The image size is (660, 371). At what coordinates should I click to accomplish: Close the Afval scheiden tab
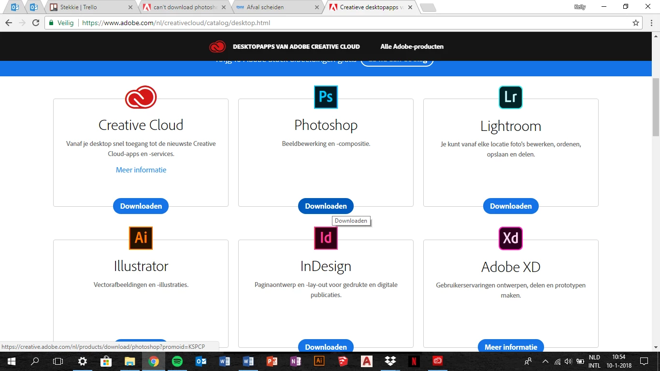[317, 7]
